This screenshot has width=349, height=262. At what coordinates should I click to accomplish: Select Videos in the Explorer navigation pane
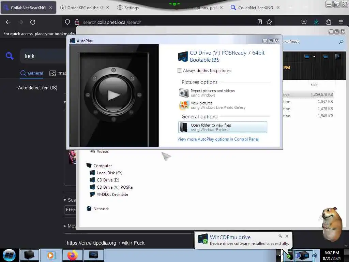click(x=103, y=151)
